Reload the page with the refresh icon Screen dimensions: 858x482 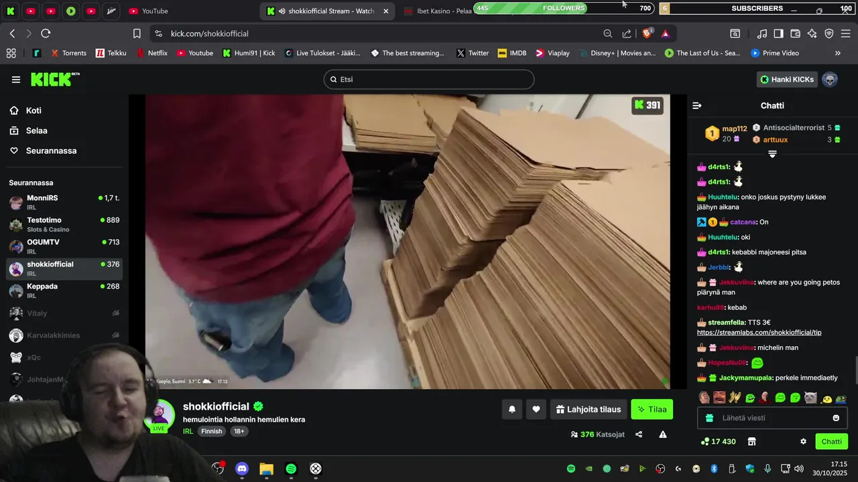point(46,33)
